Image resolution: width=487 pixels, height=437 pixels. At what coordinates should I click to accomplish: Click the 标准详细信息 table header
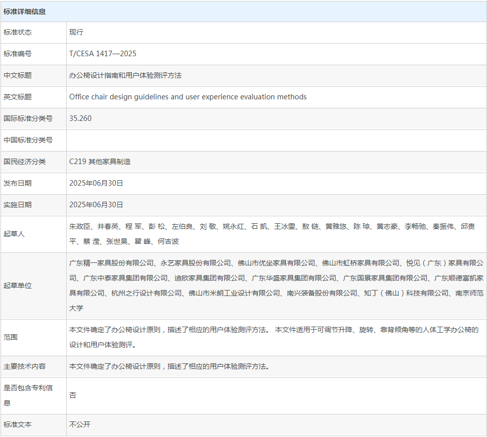[x=25, y=12]
